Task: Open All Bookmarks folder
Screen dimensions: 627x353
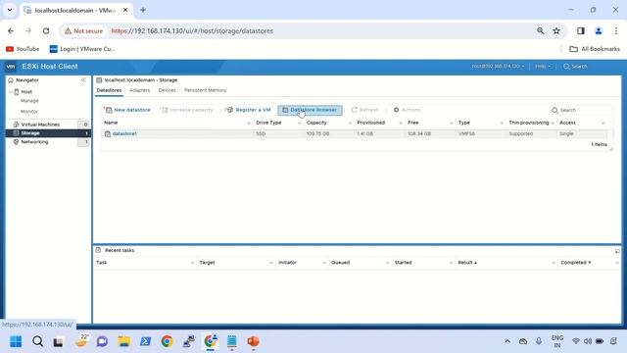Action: pyautogui.click(x=595, y=49)
